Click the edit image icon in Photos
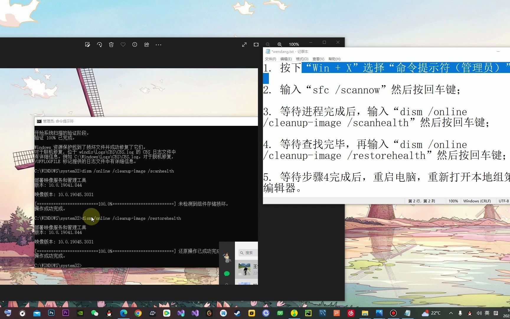The image size is (510, 319). [87, 45]
